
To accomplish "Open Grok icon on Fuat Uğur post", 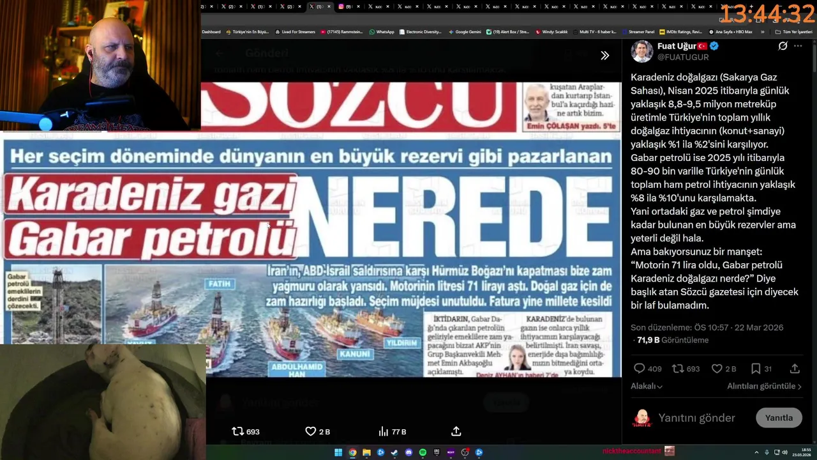I will 783,46.
